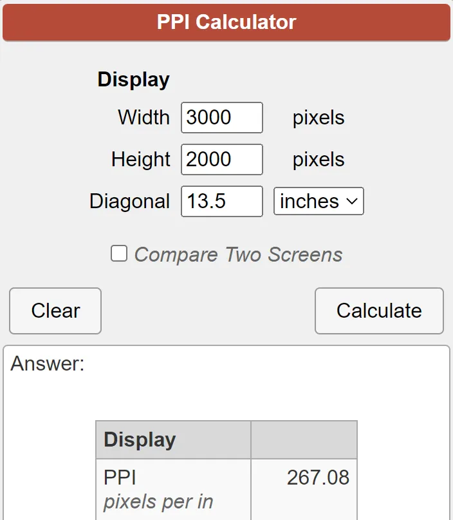Click the PPI Calculator title bar

click(226, 23)
